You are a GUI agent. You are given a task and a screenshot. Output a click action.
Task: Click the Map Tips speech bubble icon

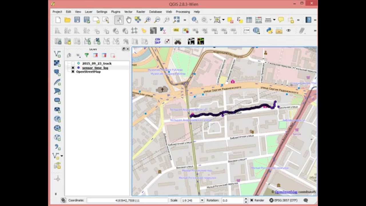click(281, 20)
